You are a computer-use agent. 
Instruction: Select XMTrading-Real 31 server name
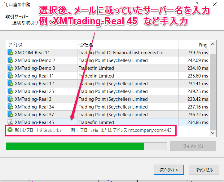coord(34,99)
